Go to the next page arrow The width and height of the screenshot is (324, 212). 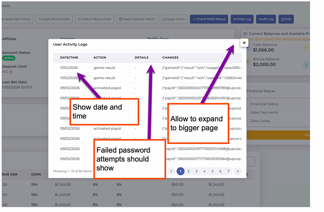pos(238,171)
